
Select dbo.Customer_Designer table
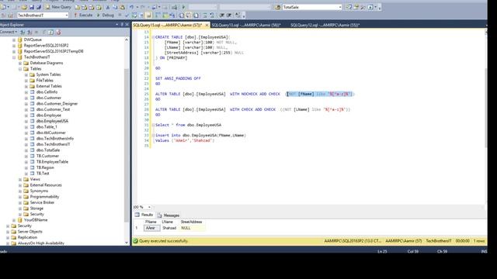[57, 104]
